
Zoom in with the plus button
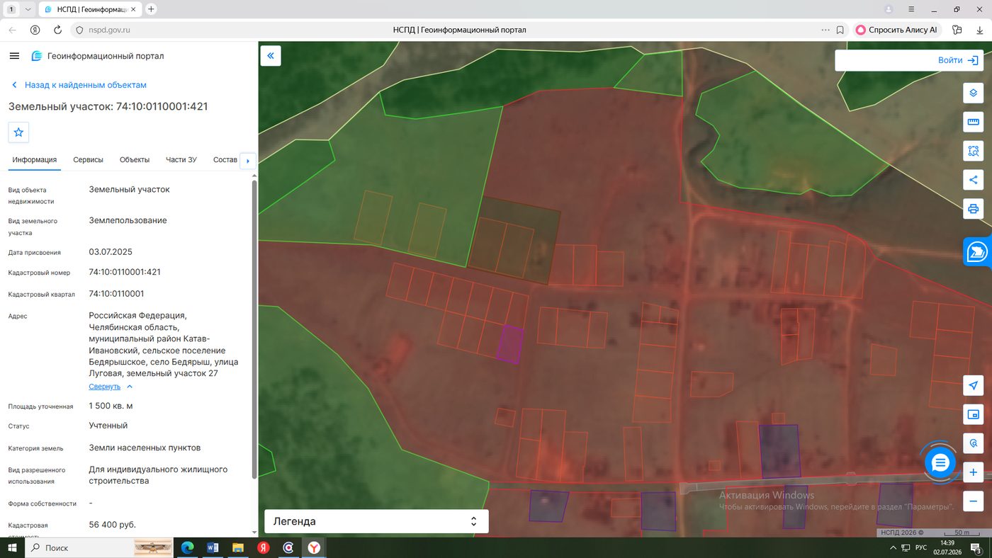coord(974,472)
